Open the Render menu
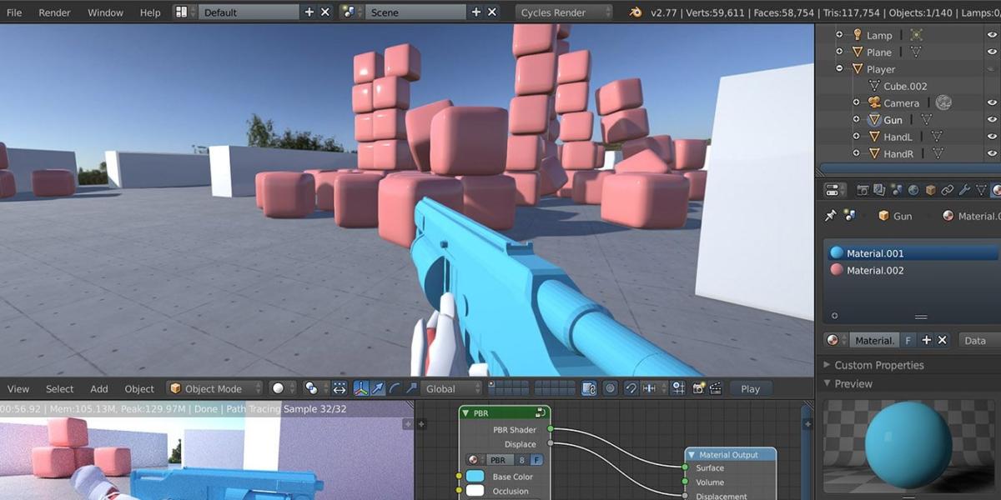 pos(55,12)
